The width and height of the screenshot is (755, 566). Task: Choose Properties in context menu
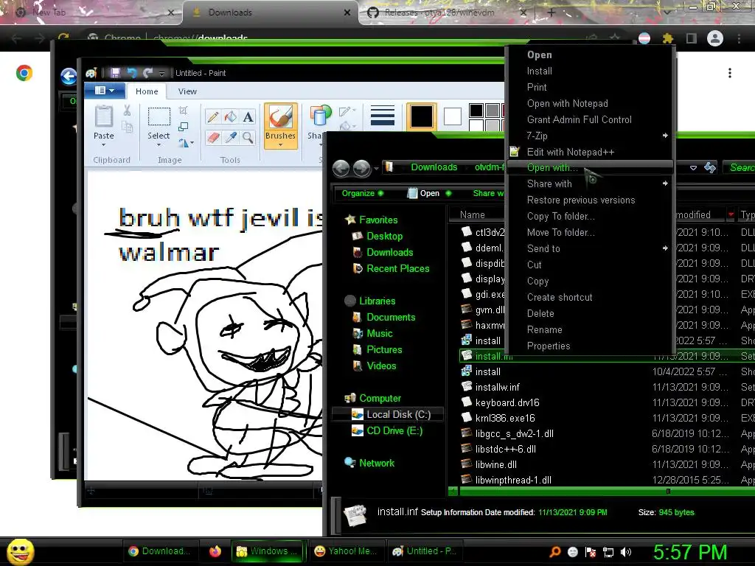(x=590, y=346)
